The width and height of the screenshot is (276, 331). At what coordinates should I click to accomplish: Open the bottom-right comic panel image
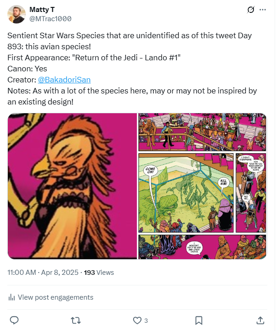[202, 247]
